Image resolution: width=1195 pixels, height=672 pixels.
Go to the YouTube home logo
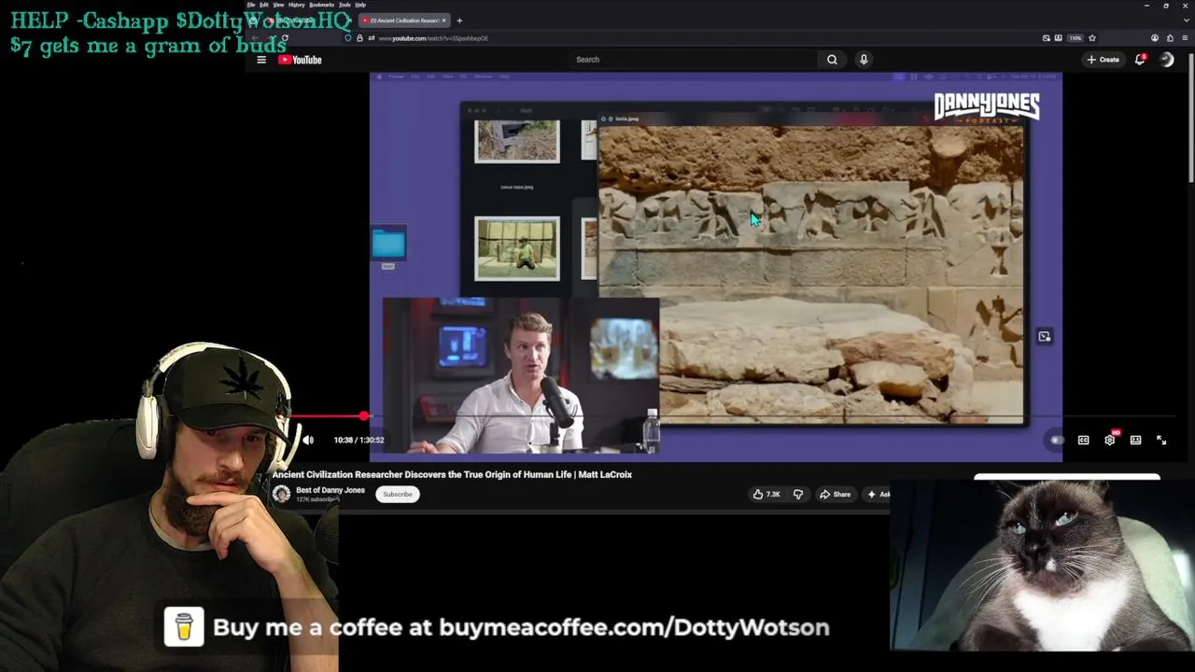click(300, 60)
